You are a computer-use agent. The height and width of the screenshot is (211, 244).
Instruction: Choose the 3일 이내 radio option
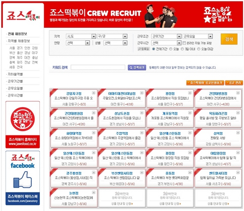(x=182, y=49)
